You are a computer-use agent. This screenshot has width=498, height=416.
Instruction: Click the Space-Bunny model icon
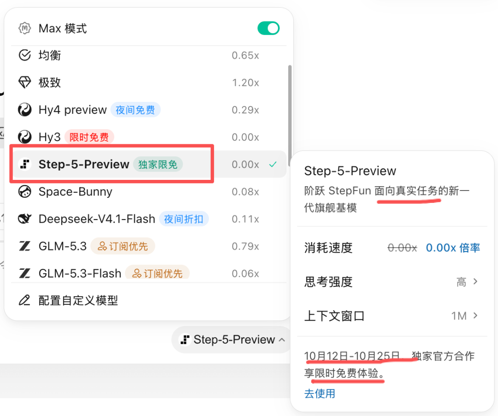click(24, 191)
